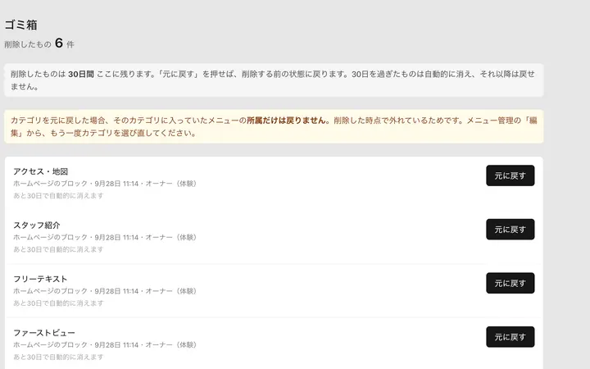The height and width of the screenshot is (369, 590).
Task: Click the deletion details line under スタッフ紹介
Action: tap(105, 238)
